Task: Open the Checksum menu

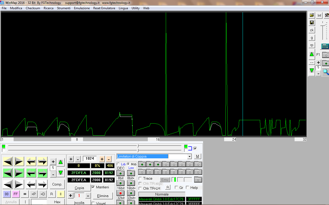Action: tap(33, 8)
